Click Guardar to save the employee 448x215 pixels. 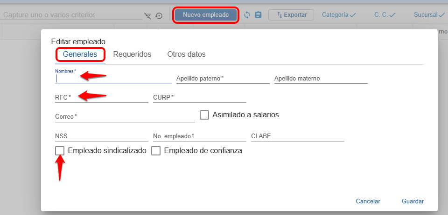tap(413, 202)
